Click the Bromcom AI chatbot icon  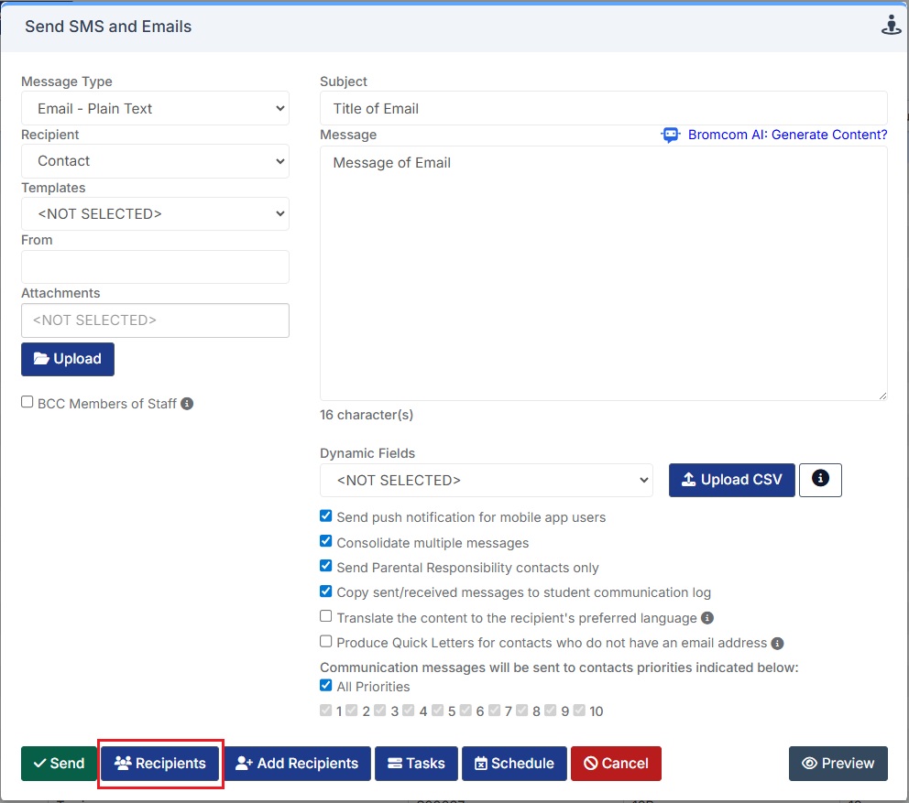[671, 135]
